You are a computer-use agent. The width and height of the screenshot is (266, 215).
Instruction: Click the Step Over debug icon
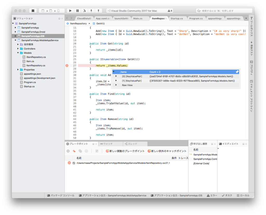tap(84, 11)
